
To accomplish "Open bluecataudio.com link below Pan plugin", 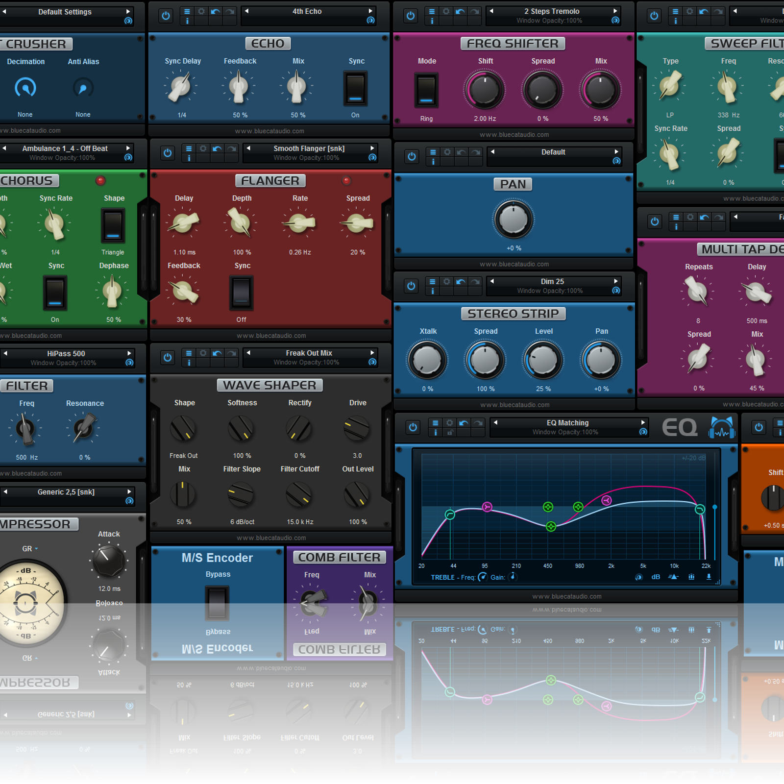I will (x=514, y=264).
